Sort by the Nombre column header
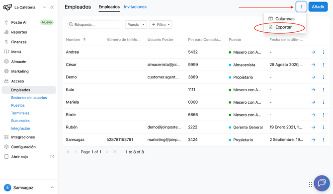Image resolution: width=333 pixels, height=194 pixels. pyautogui.click(x=73, y=39)
